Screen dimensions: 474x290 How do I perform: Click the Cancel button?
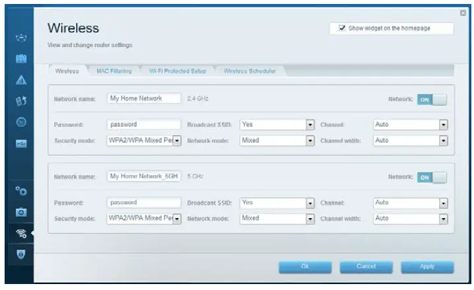click(x=366, y=267)
